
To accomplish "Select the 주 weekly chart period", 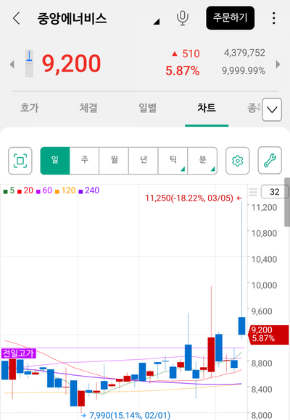I will 85,161.
